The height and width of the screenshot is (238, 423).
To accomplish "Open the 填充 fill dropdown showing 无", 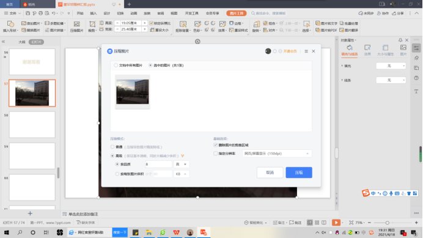I will (391, 66).
